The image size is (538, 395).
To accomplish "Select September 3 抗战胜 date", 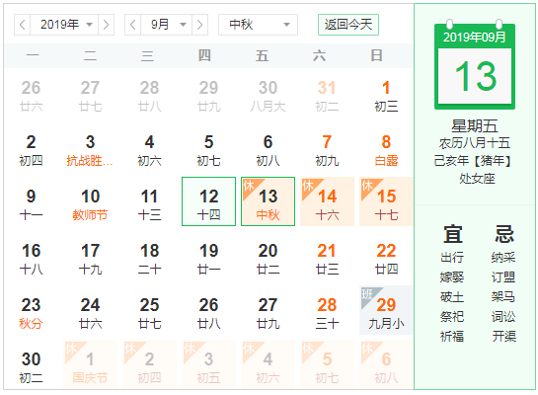I will tap(90, 150).
